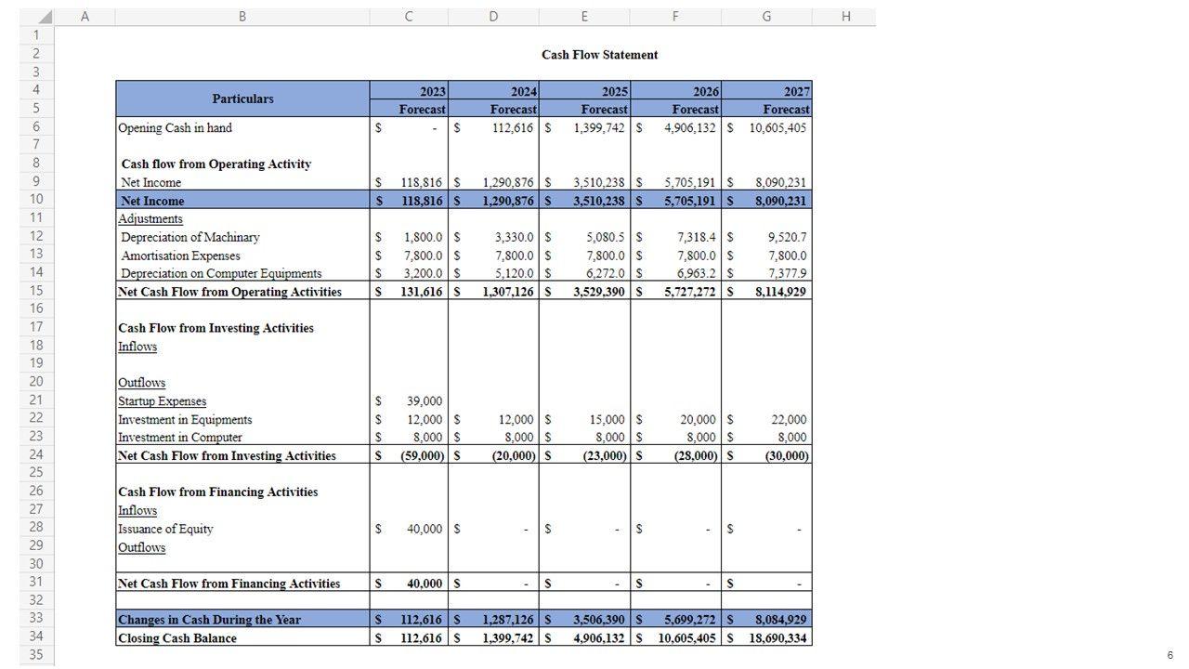Select the 2027 Closing Cash Balance value
Image resolution: width=1189 pixels, height=669 pixels.
point(777,638)
